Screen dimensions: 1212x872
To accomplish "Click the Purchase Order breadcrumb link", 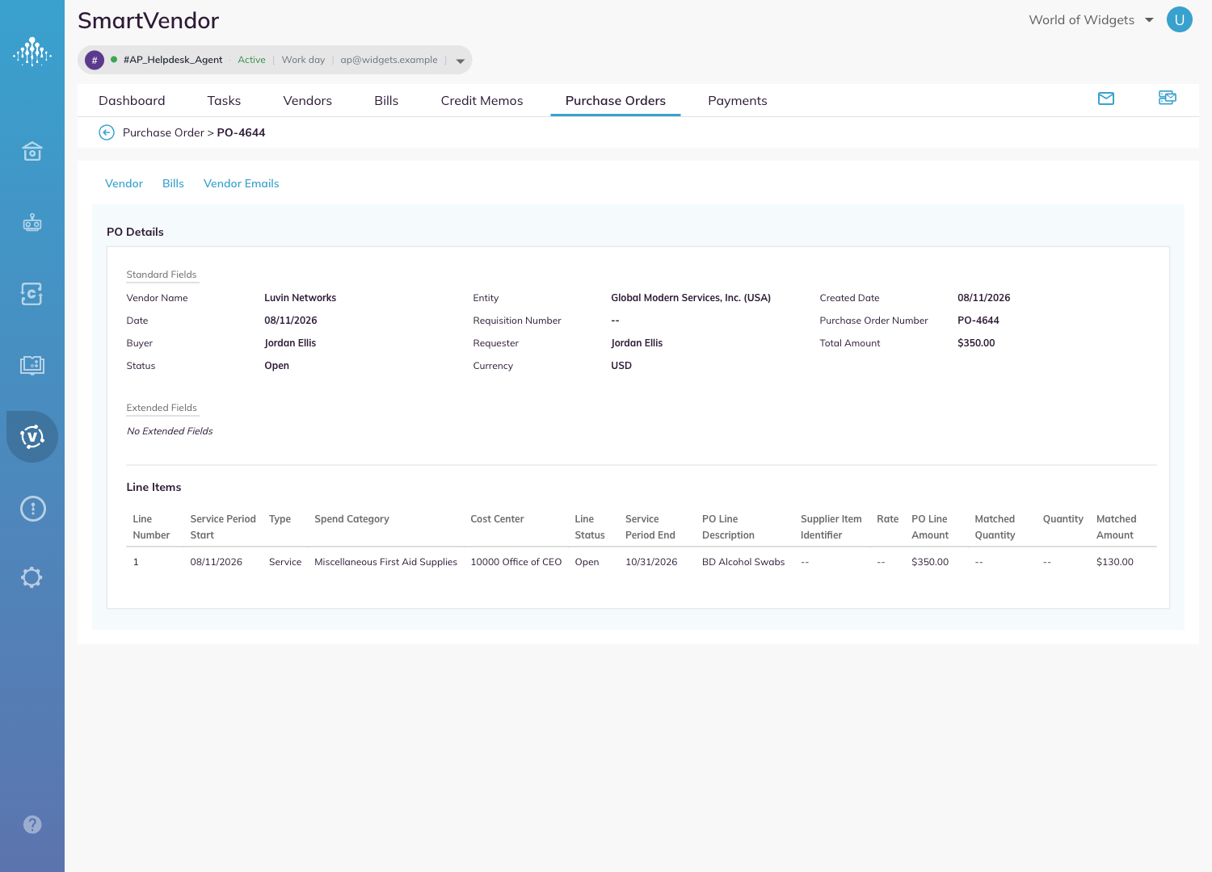I will point(163,132).
